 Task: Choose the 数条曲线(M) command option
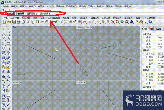pyautogui.click(x=46, y=13)
